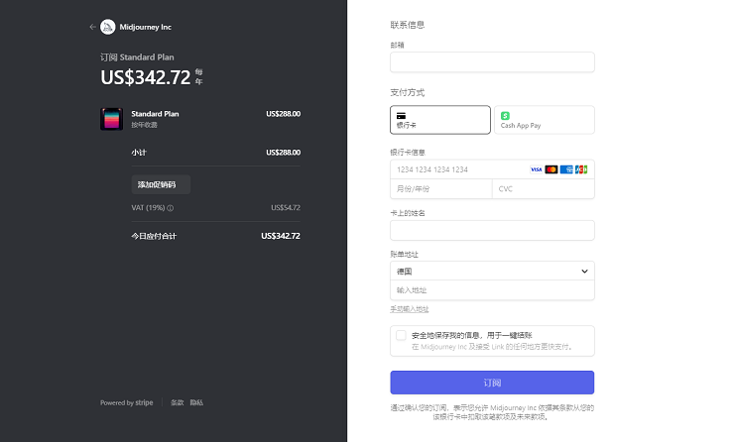Open the 隐私 privacy link
Viewport: 734px width, 442px height.
tap(196, 402)
